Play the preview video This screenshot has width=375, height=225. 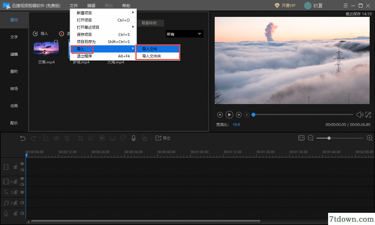229,115
